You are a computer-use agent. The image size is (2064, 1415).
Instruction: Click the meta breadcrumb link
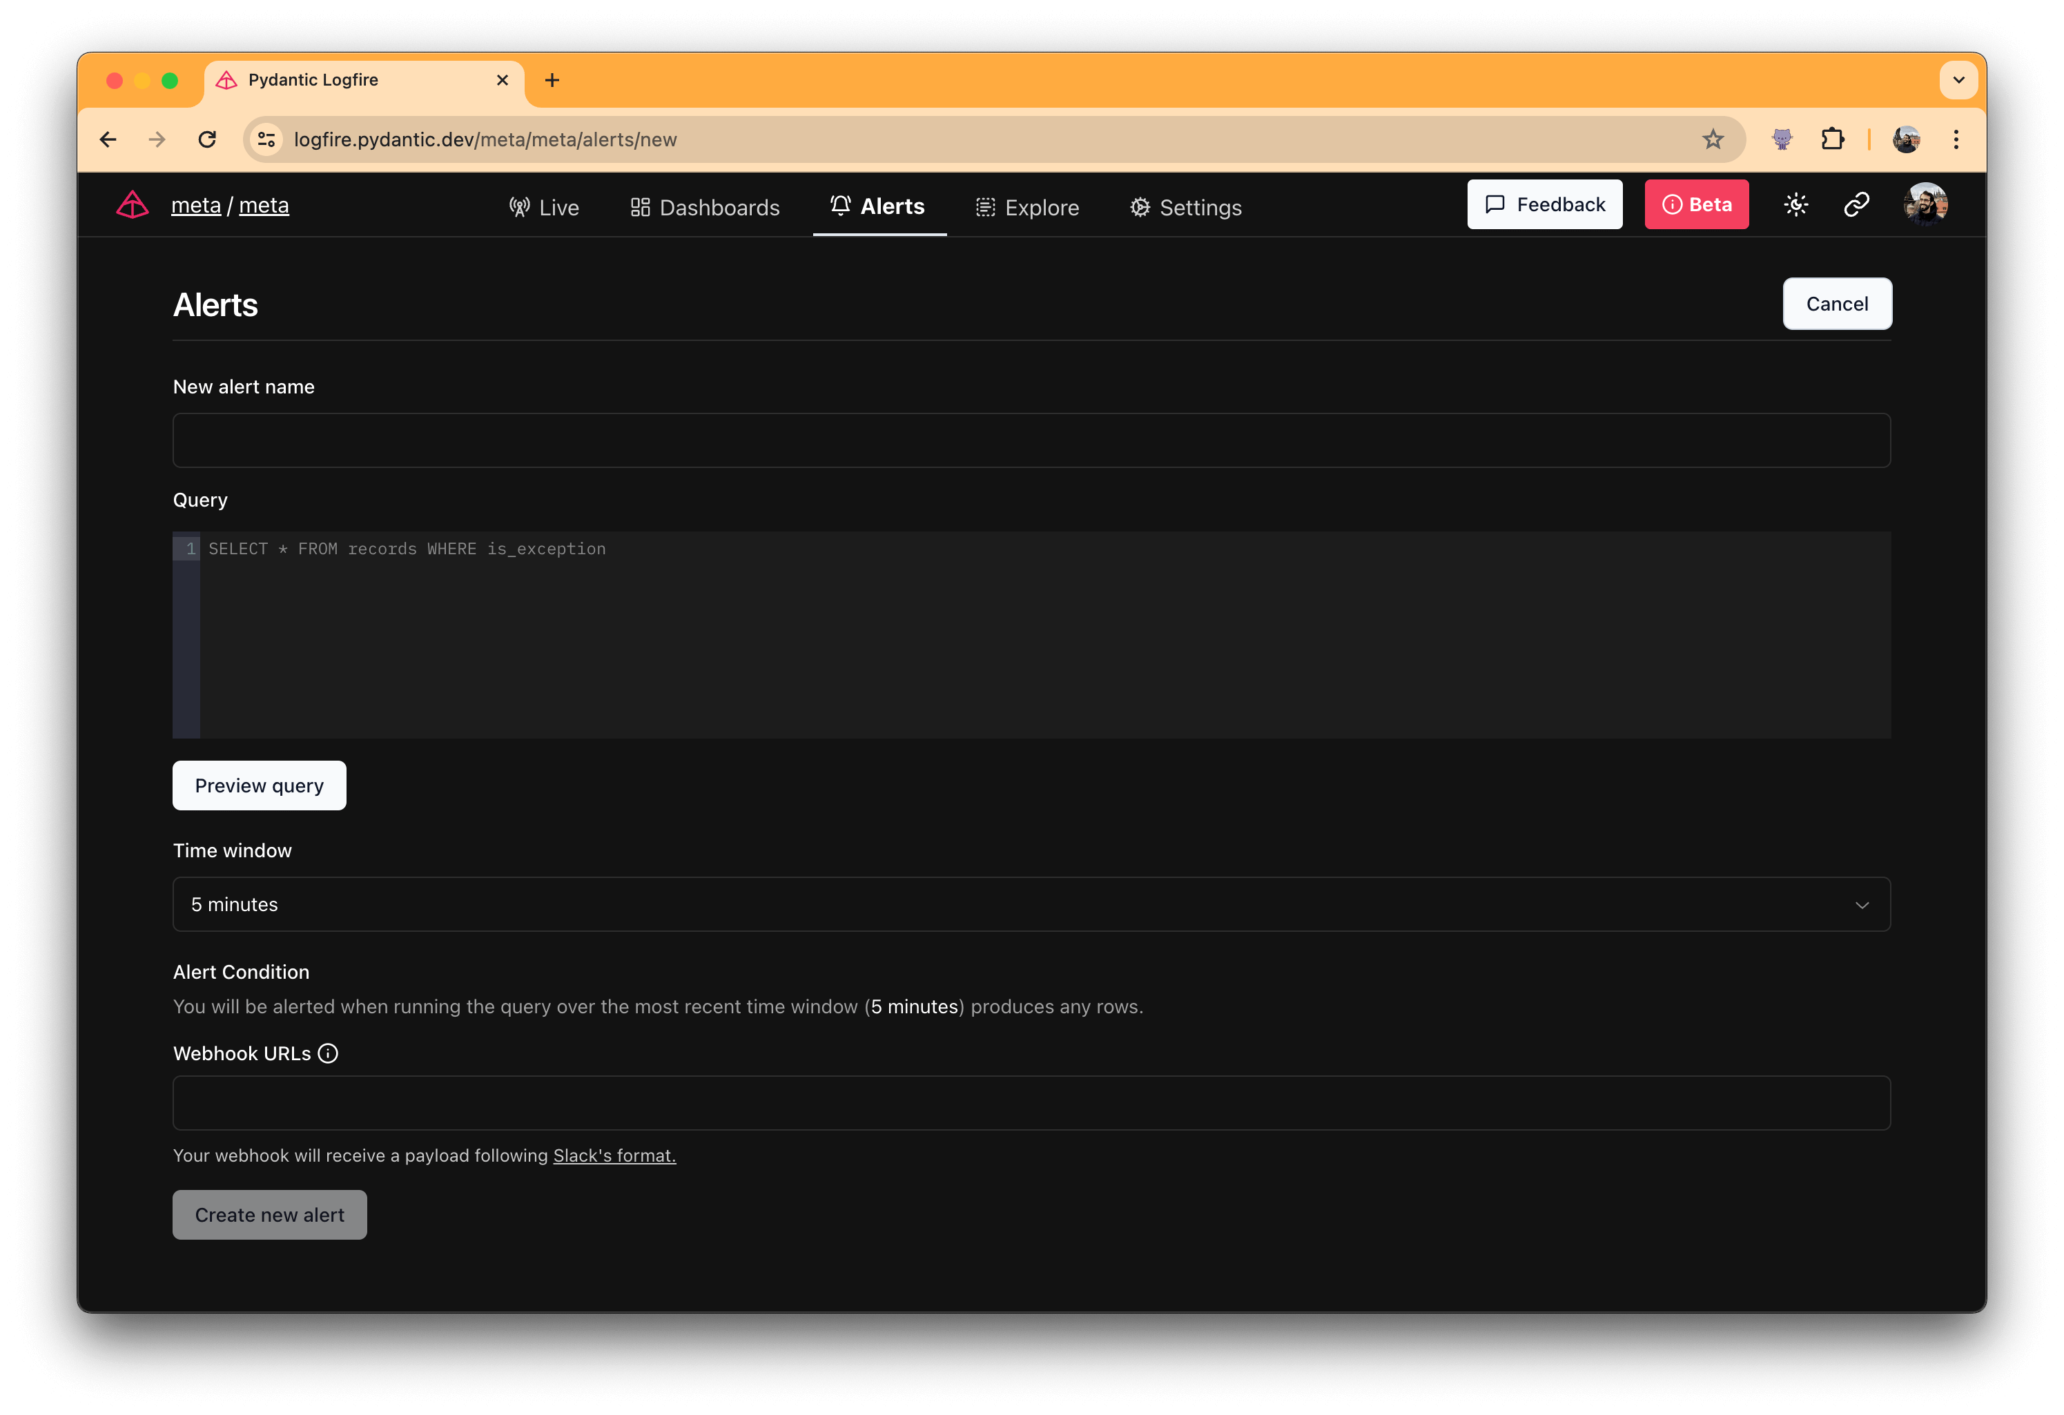pyautogui.click(x=196, y=205)
